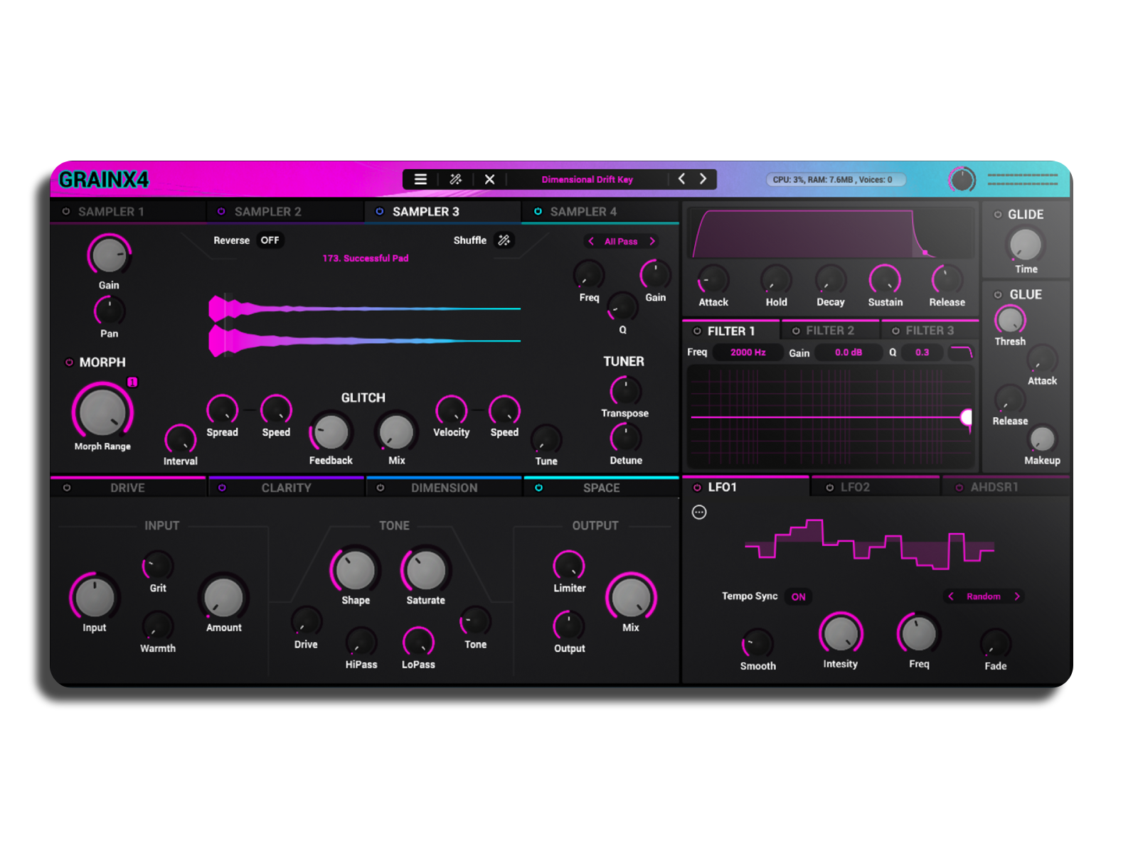Open the Dimensional Drift Key preset name
This screenshot has height=853, width=1138.
[587, 180]
